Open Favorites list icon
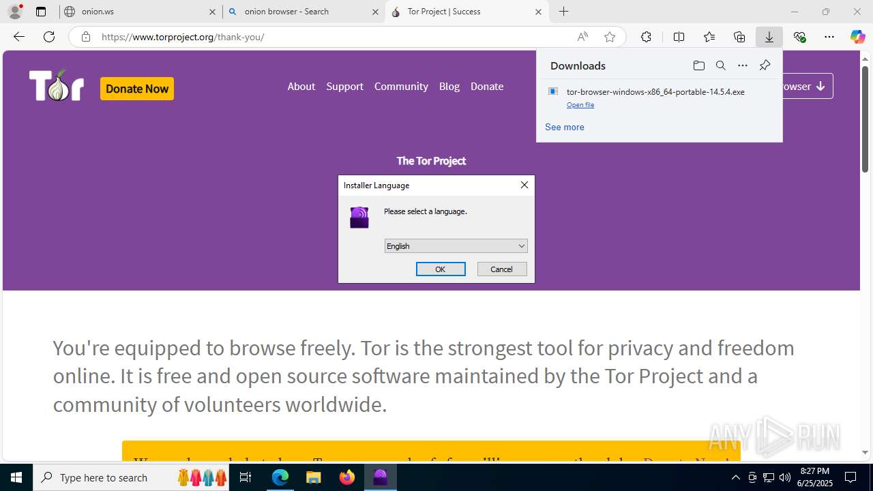 pos(709,37)
